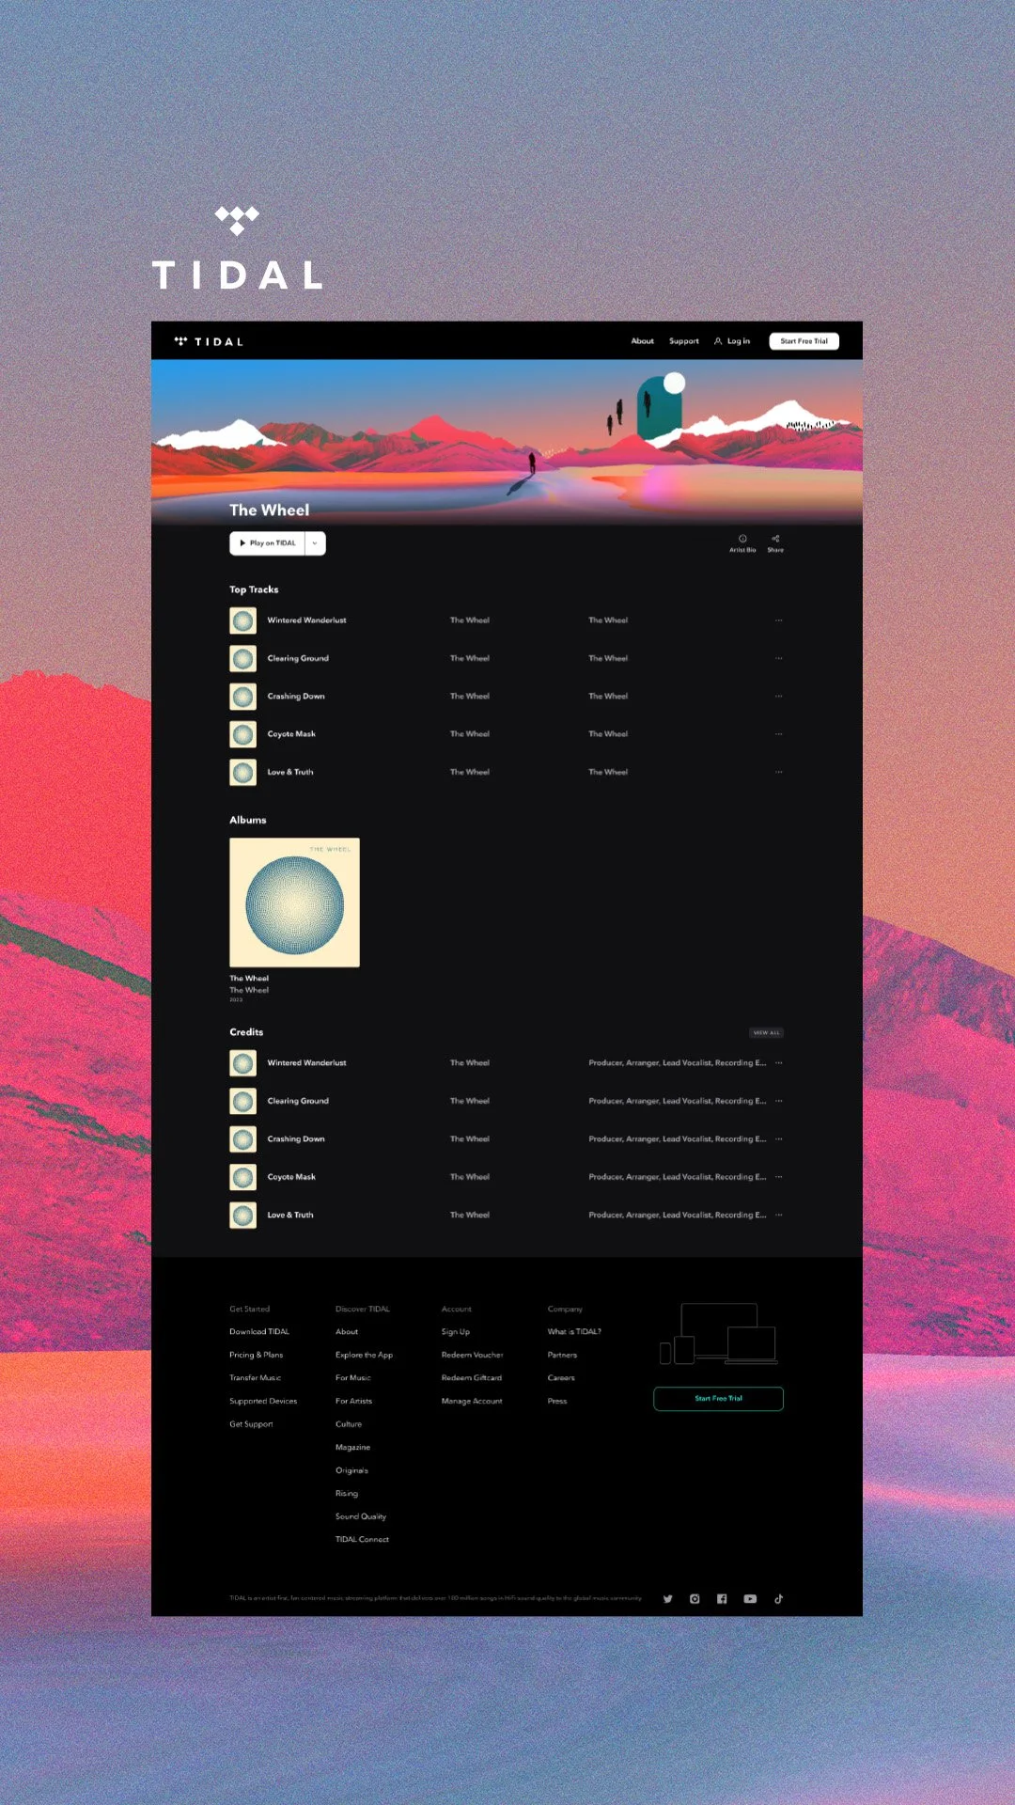Click the white Start Free Trial header button
The height and width of the screenshot is (1805, 1015).
804,341
